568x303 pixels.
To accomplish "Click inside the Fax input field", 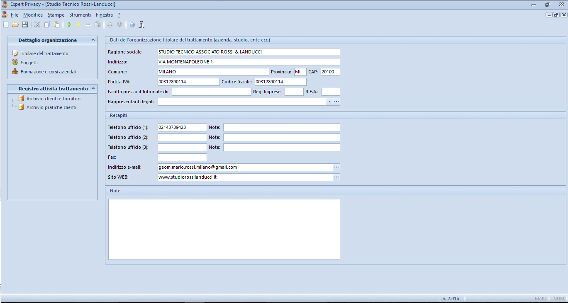I will click(182, 157).
